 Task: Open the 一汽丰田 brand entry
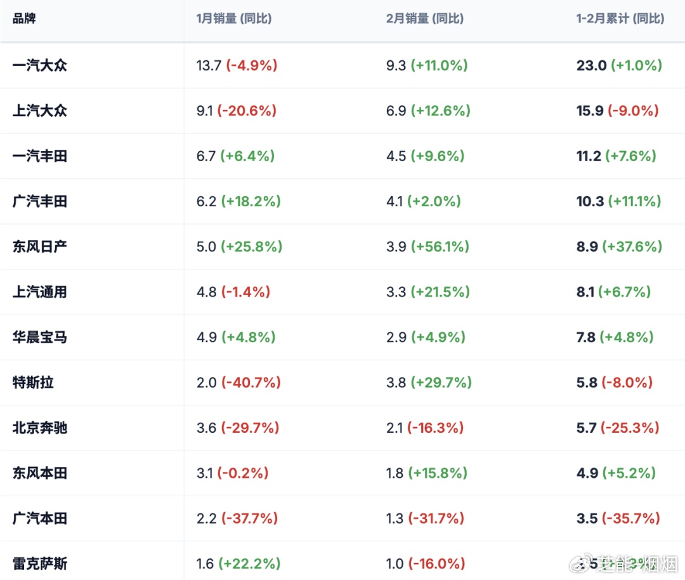click(x=39, y=156)
